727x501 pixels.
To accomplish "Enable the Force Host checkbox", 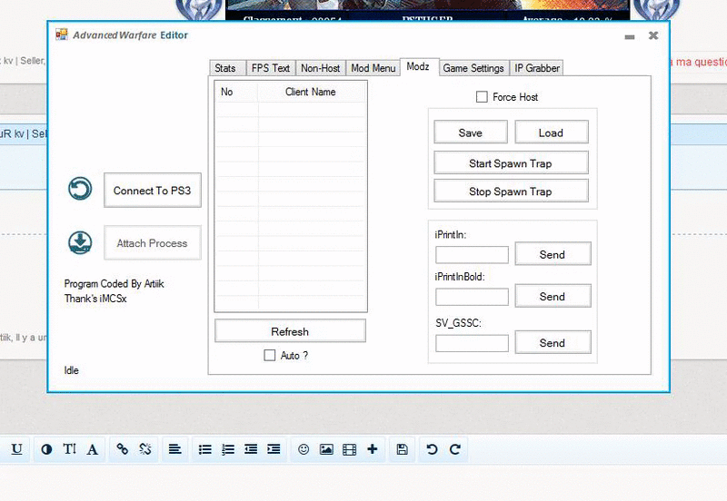I will tap(482, 97).
